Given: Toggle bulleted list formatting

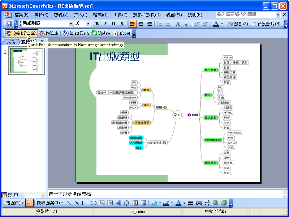Looking at the screenshot, I should [x=168, y=24].
